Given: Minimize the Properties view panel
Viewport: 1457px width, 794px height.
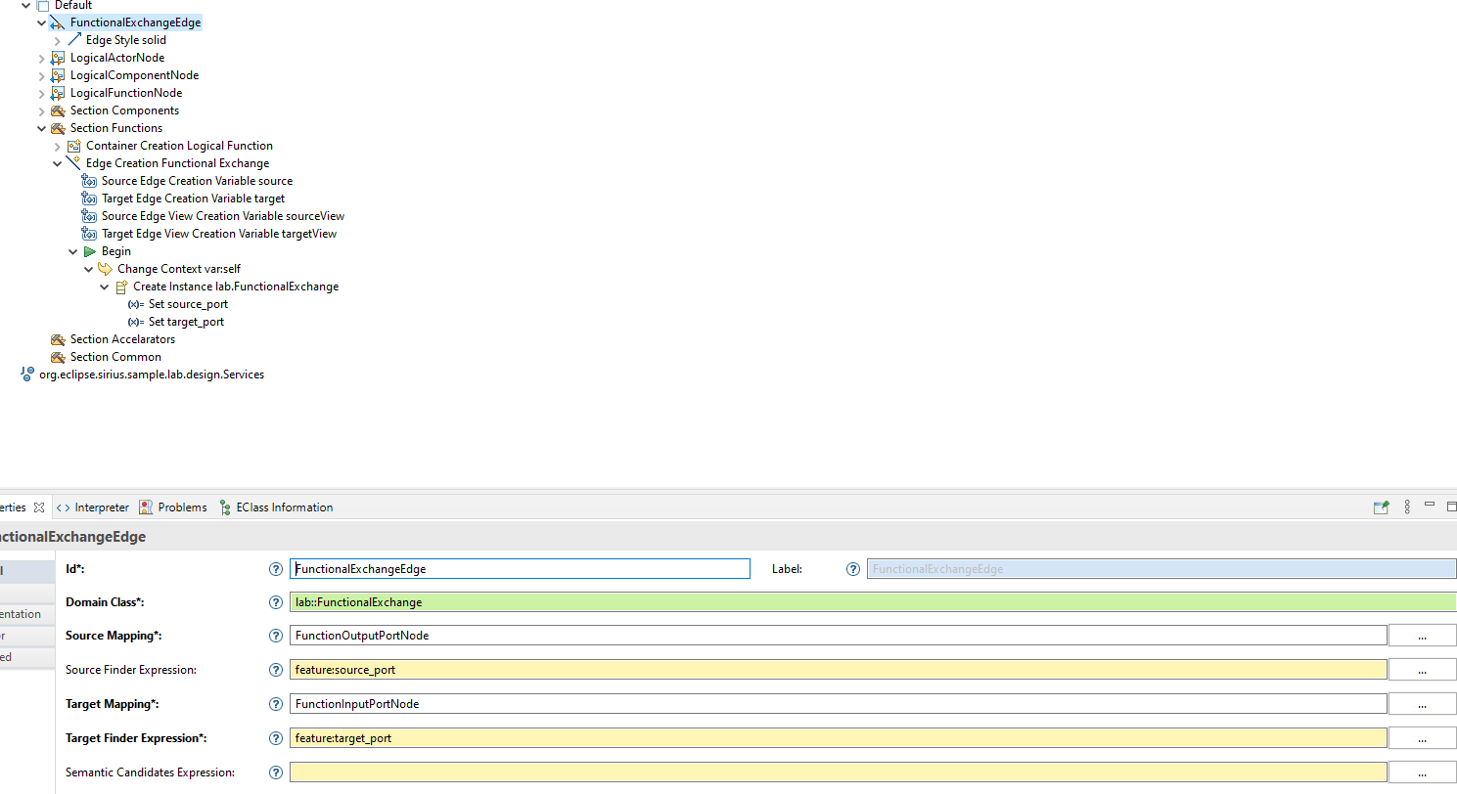Looking at the screenshot, I should (1430, 505).
